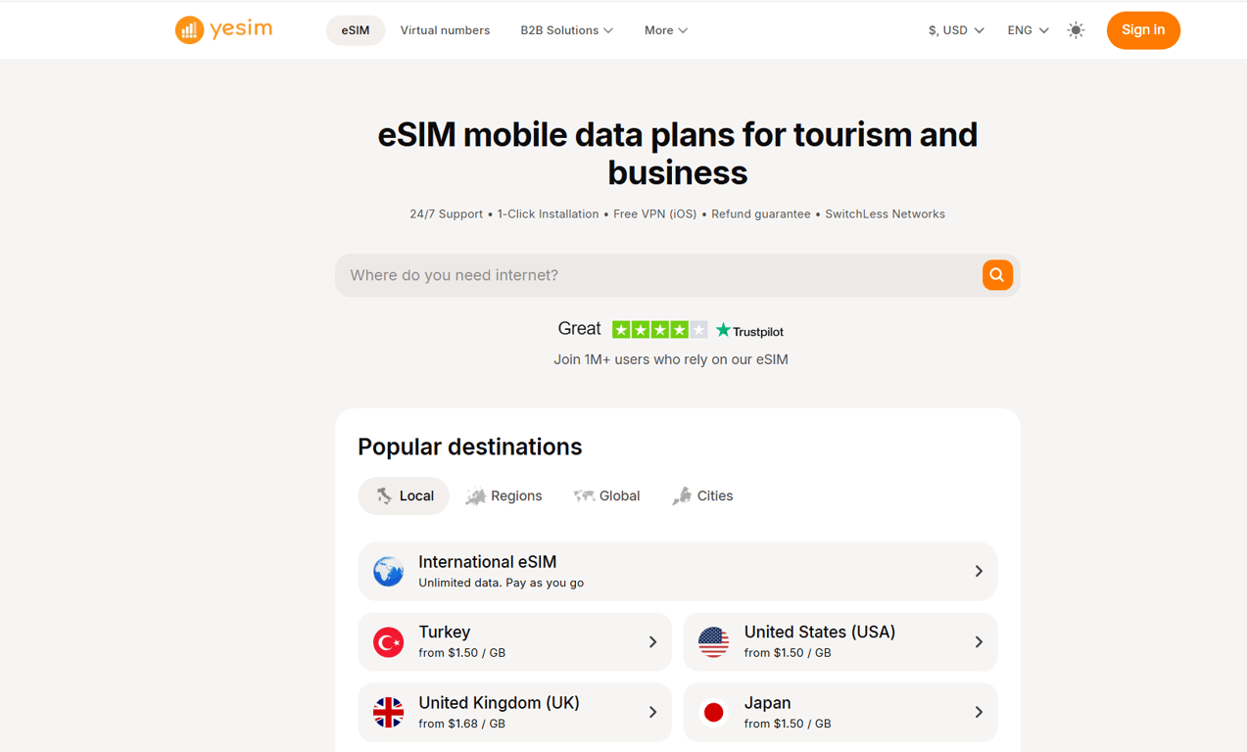Image resolution: width=1247 pixels, height=752 pixels.
Task: Click the orange search magnifier icon
Action: [x=996, y=275]
